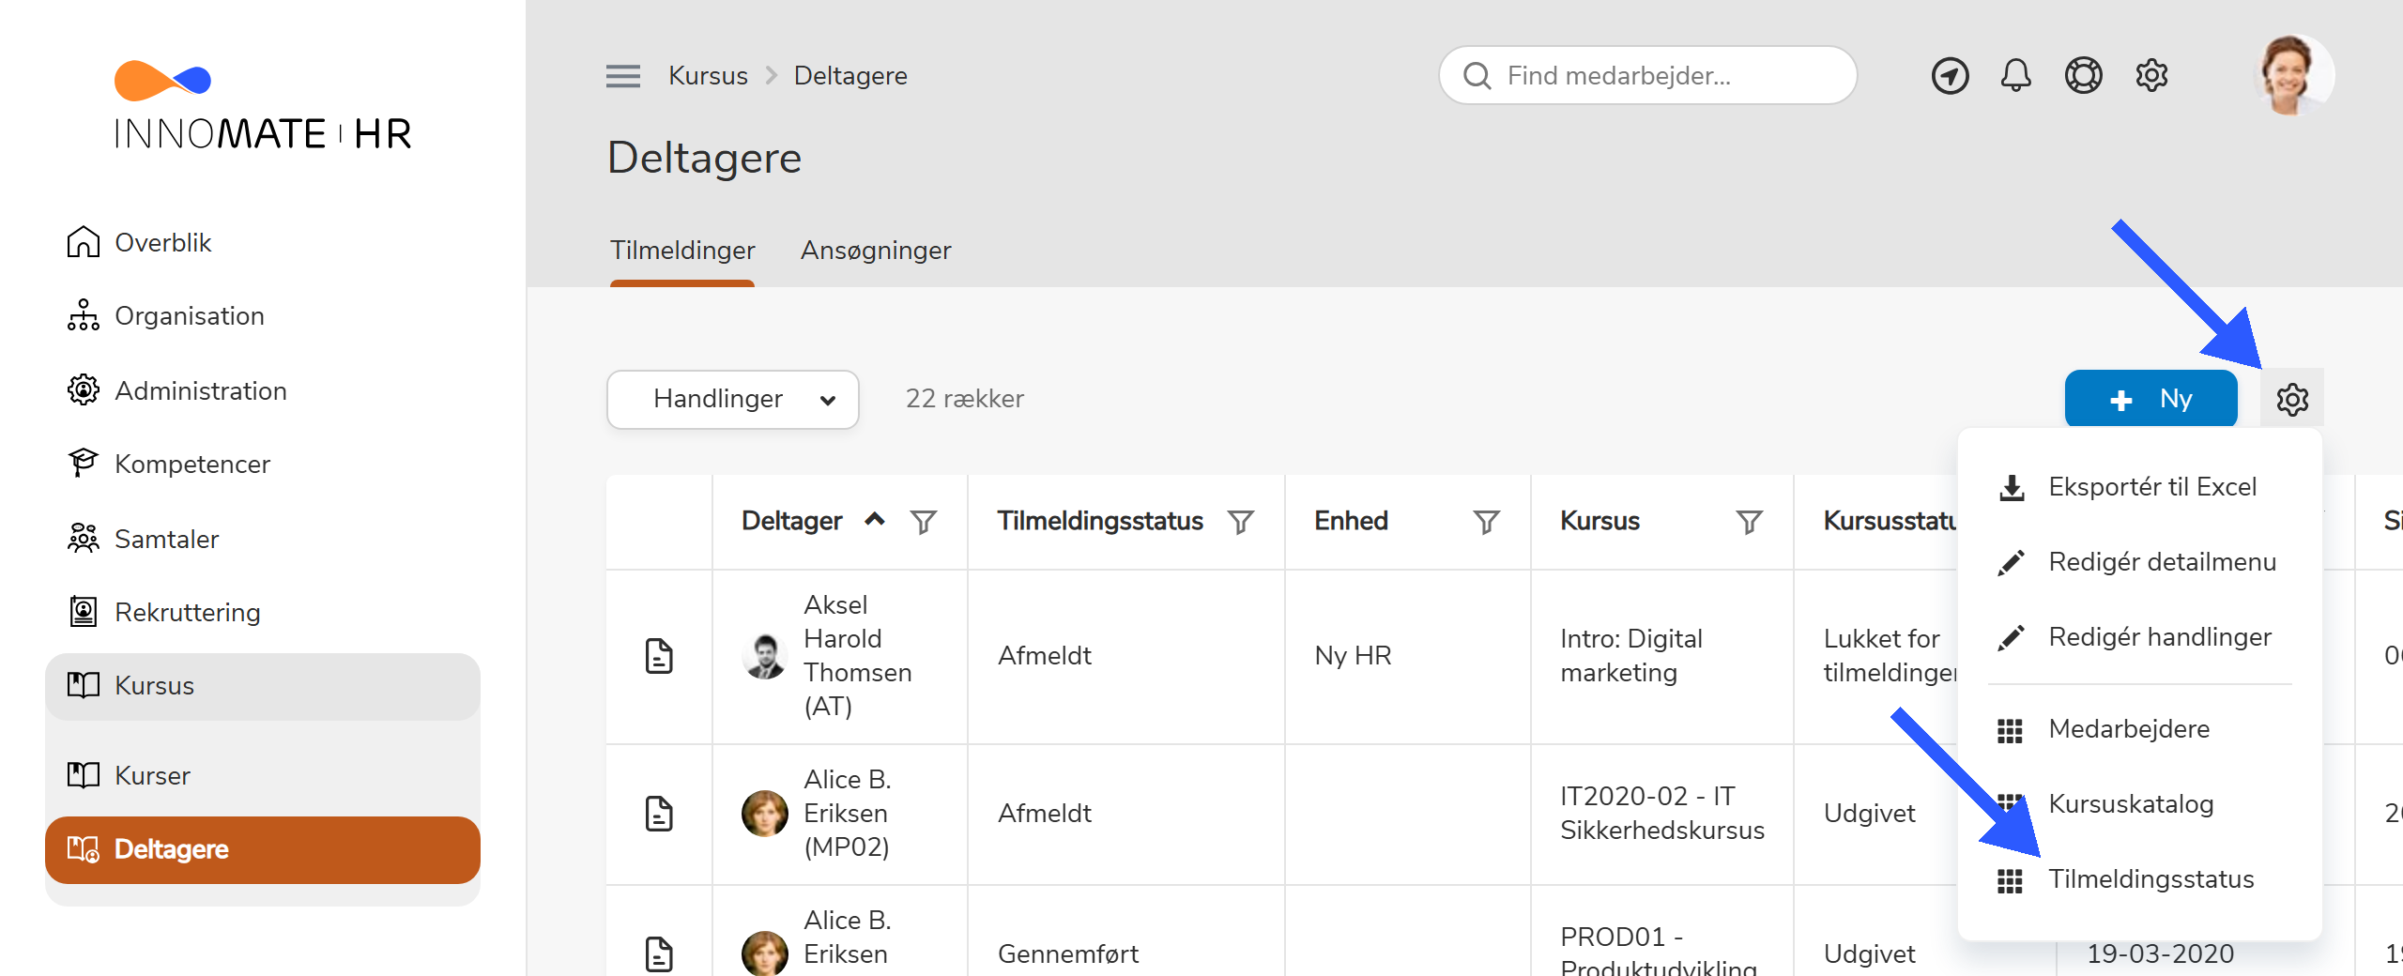Click Alice B. Eriksen avatar in MP02 row
Screen dimensions: 2403x976
tap(765, 814)
